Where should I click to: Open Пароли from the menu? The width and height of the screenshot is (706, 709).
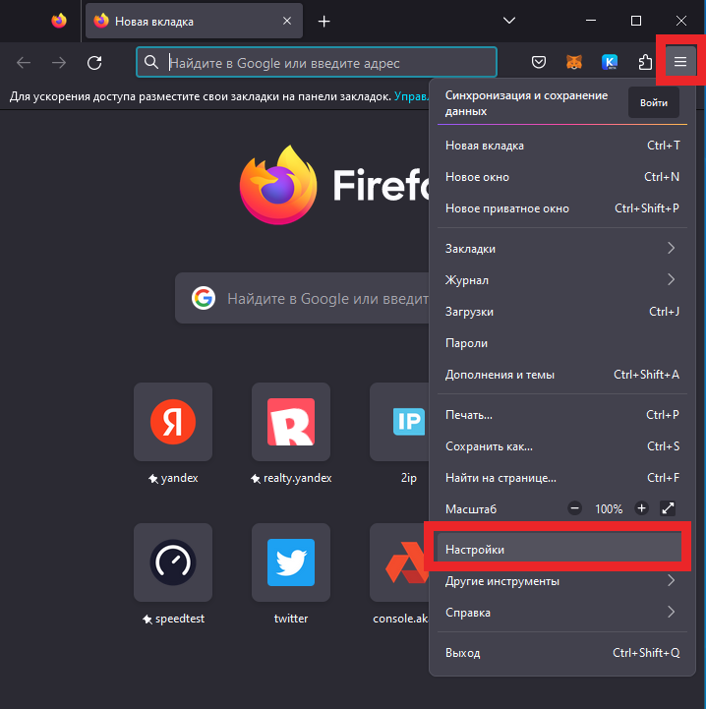[x=562, y=343]
